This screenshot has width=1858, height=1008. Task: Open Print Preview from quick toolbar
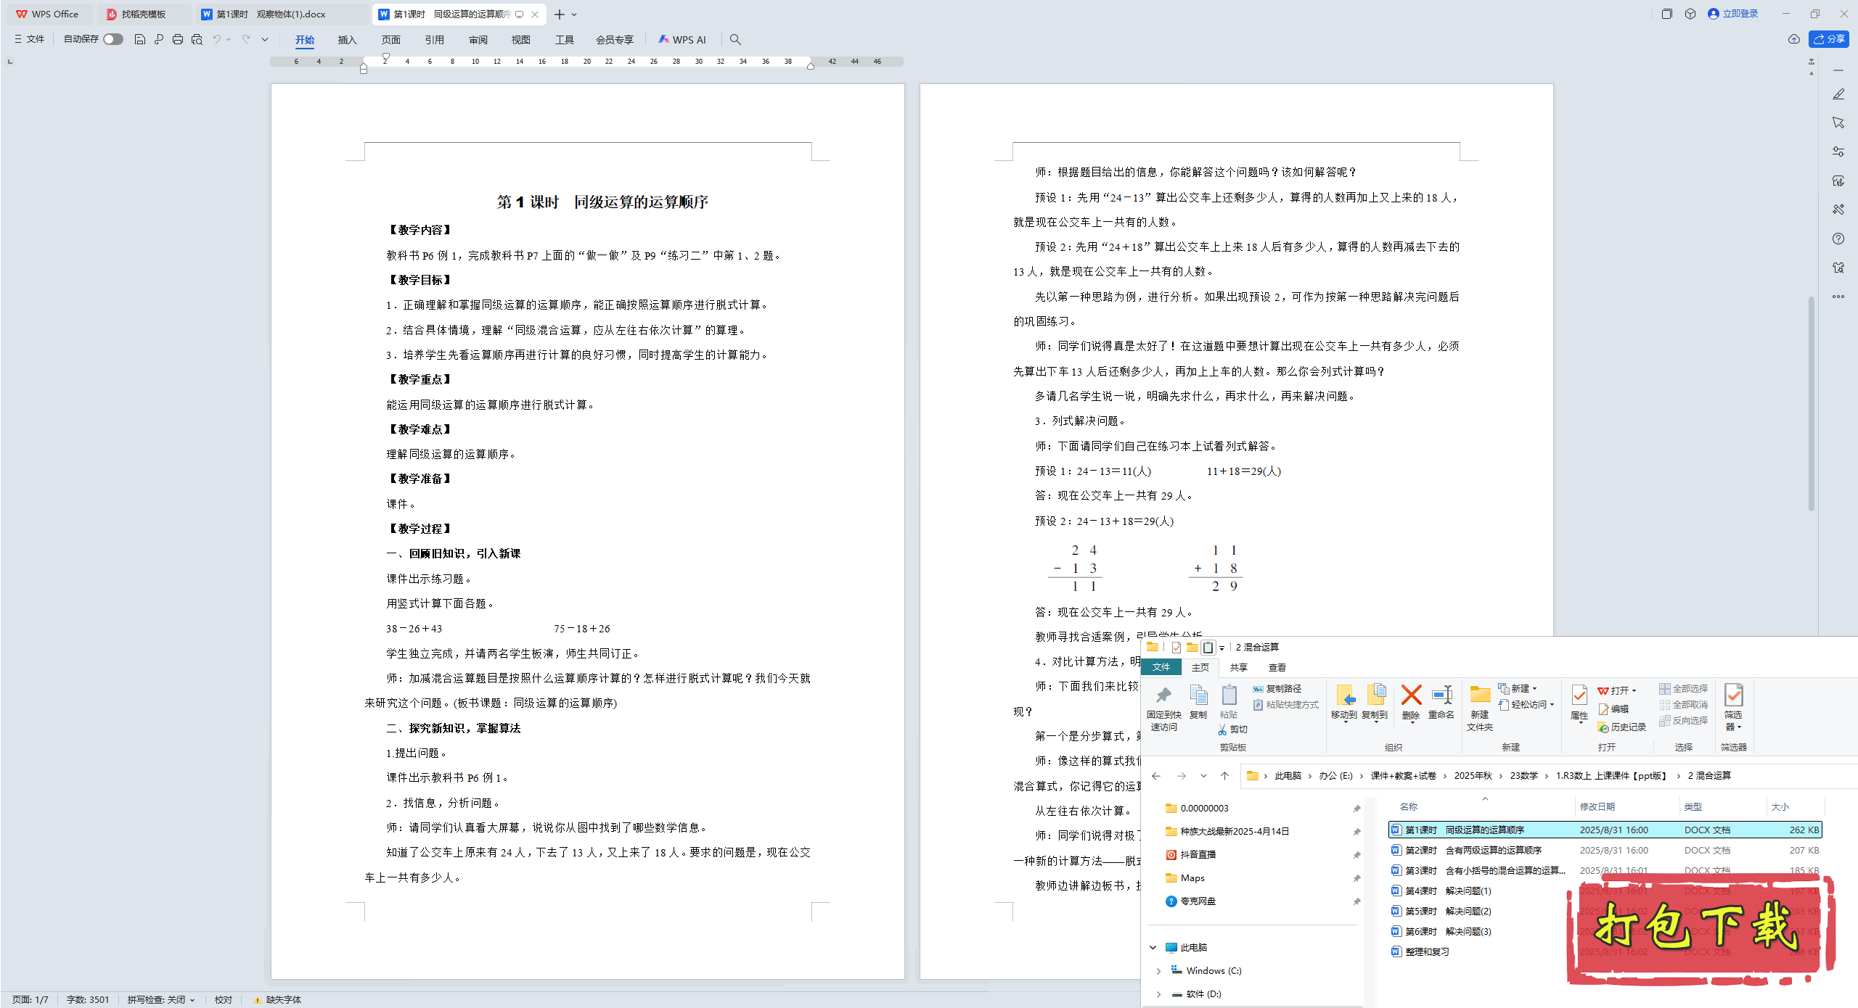coord(197,39)
